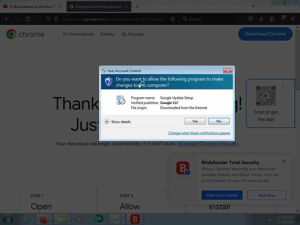Open the green round taskbar app

click(99, 219)
